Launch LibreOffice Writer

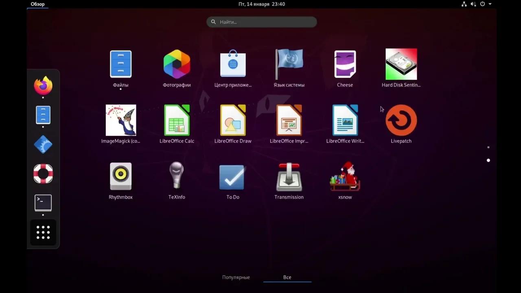(345, 120)
